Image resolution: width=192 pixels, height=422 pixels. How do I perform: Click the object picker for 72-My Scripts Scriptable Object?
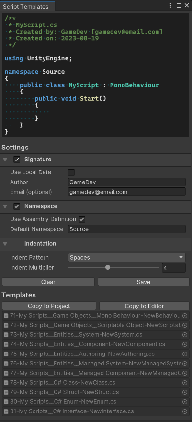pos(185,325)
